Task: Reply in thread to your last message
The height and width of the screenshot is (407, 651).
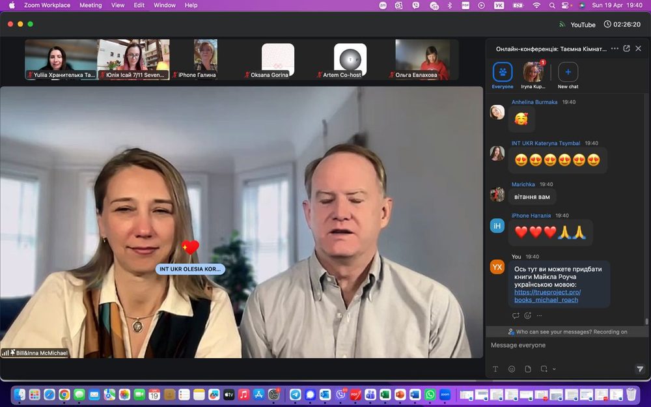Action: tap(516, 316)
